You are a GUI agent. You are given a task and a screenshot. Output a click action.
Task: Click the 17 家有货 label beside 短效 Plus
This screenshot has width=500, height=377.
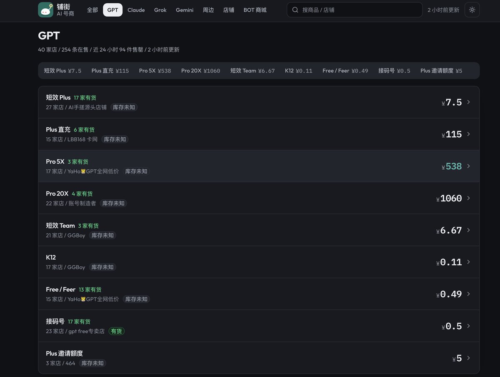click(85, 98)
